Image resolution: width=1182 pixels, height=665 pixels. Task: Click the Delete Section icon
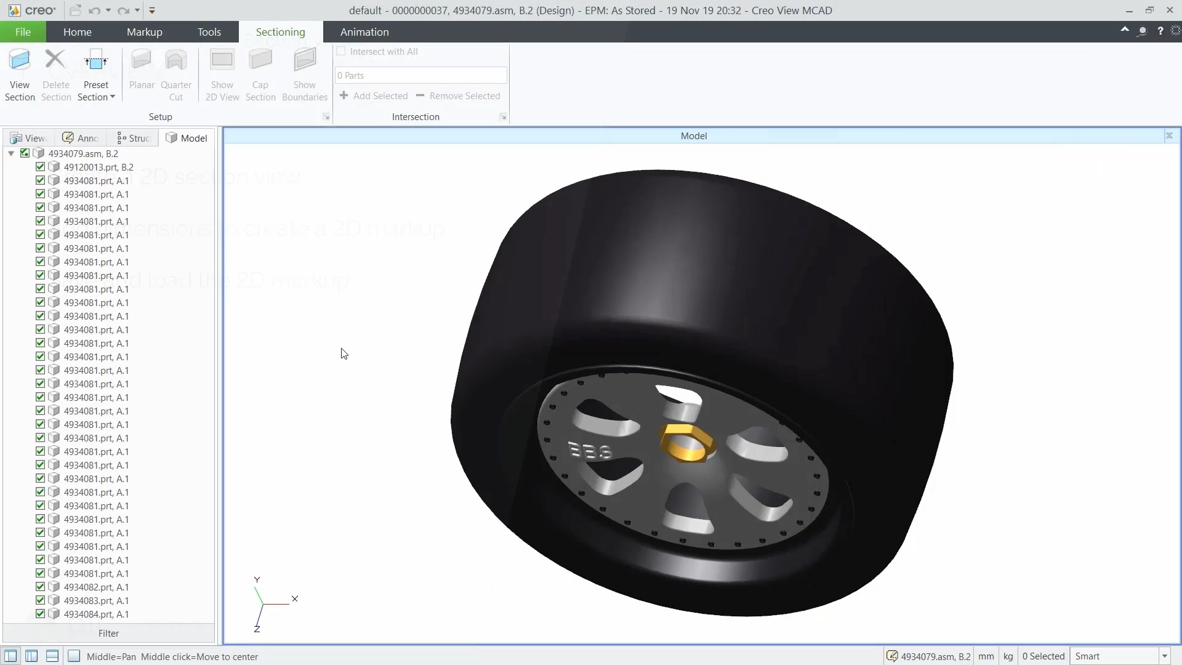click(55, 60)
